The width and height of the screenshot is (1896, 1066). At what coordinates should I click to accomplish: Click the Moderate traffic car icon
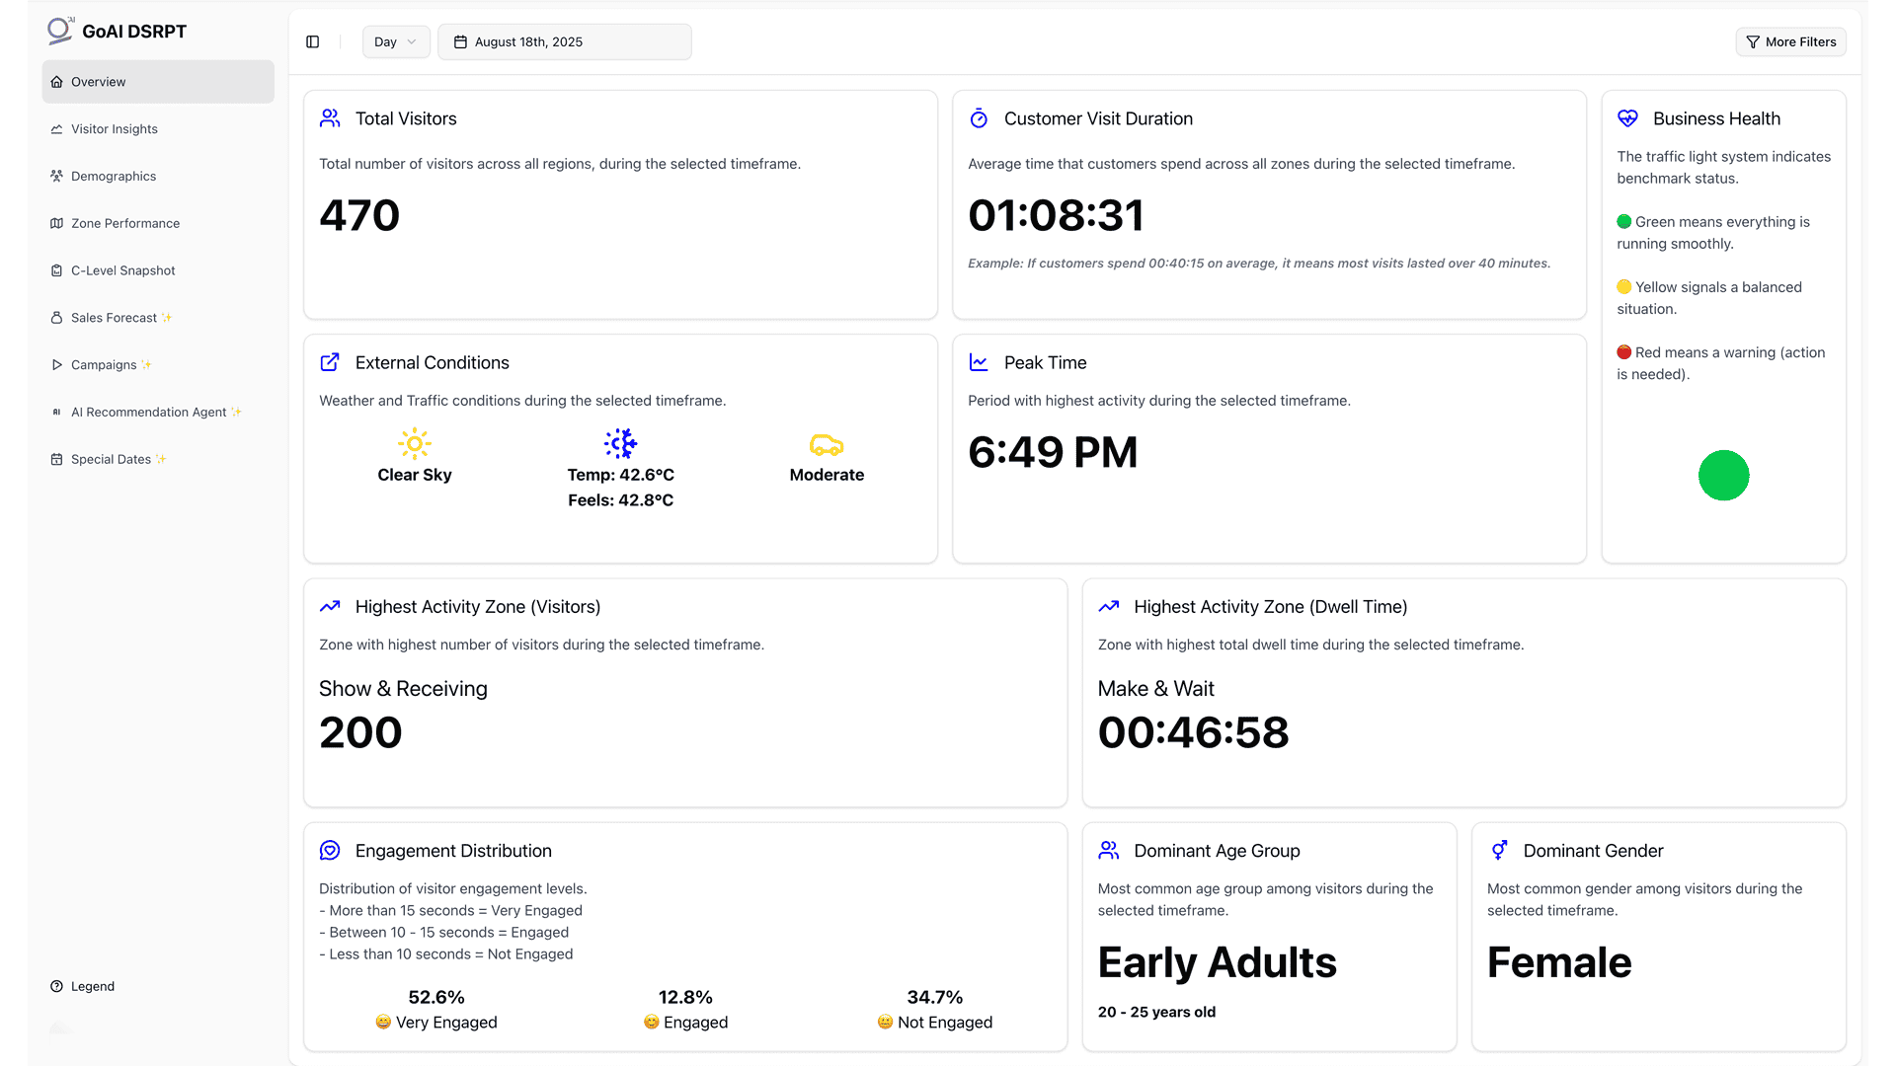(x=827, y=444)
